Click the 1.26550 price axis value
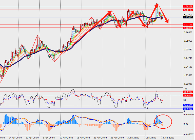The height and width of the screenshot is (140, 195). tap(188, 32)
